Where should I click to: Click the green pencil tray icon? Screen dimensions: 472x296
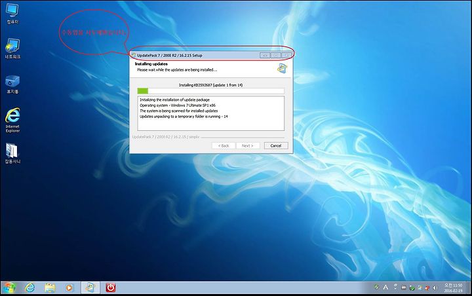coord(376,287)
